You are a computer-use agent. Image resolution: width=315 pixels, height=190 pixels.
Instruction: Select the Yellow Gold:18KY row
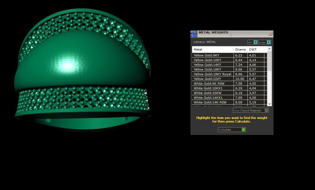[x=229, y=69]
